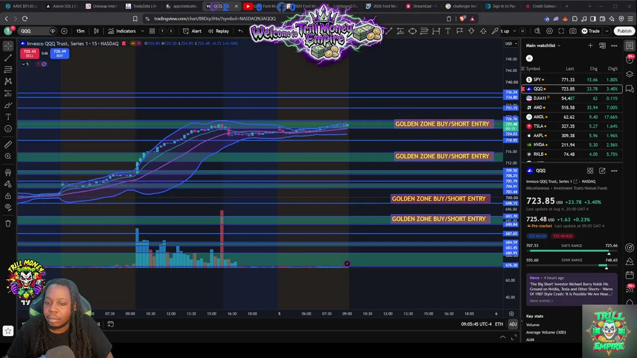Open the symbol details grid icon for QQQ
Image resolution: width=637 pixels, height=358 pixels.
coord(590,171)
